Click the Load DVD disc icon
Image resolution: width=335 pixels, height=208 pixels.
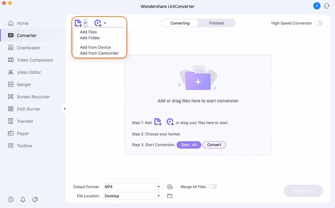tap(98, 23)
